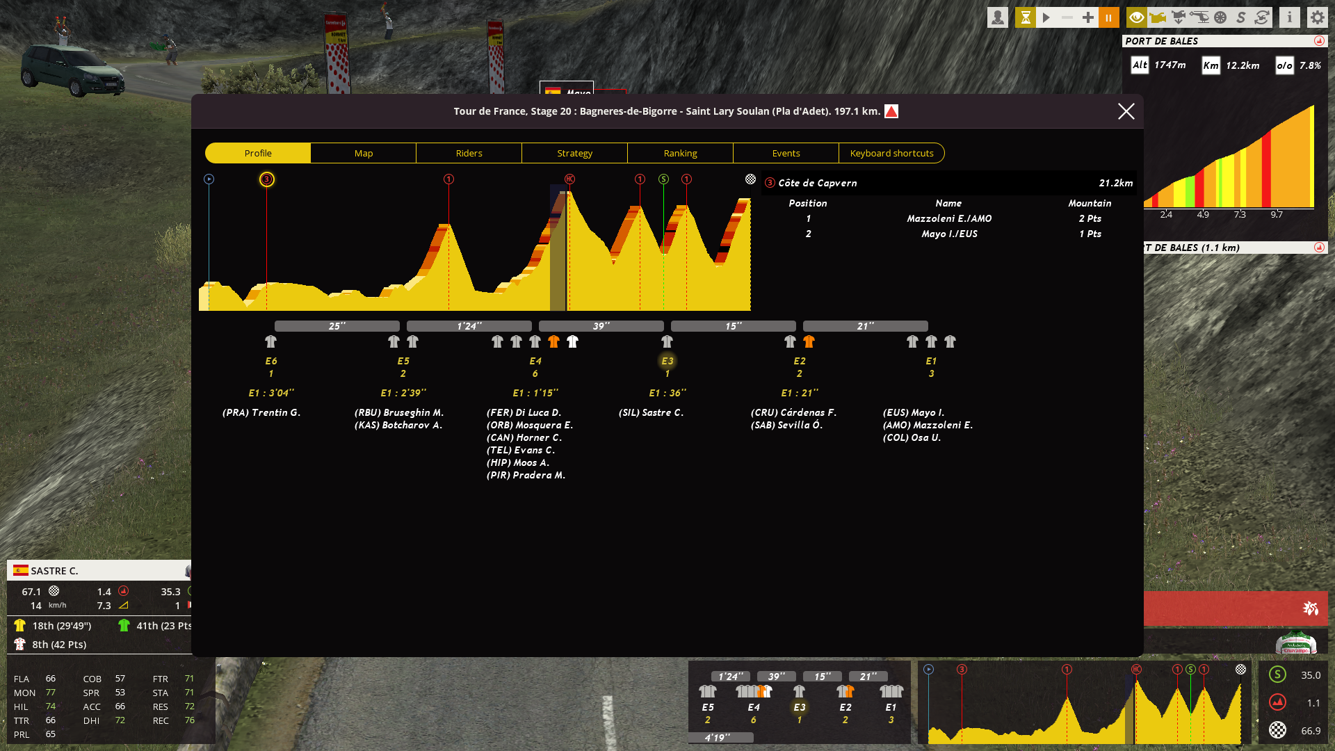
Task: Click the team jersey icon on right edge
Action: click(1296, 643)
